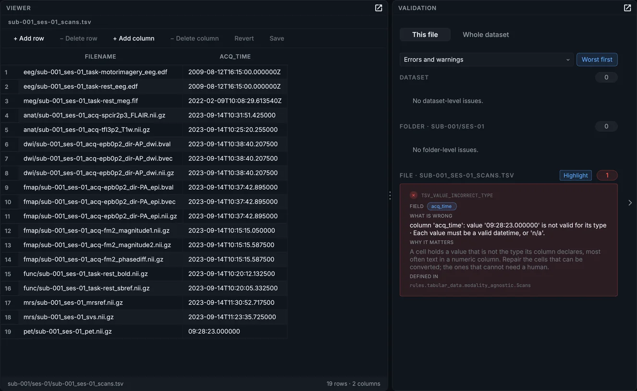Select the dir-PA_epi.nii.gz filename cell

[x=100, y=216]
